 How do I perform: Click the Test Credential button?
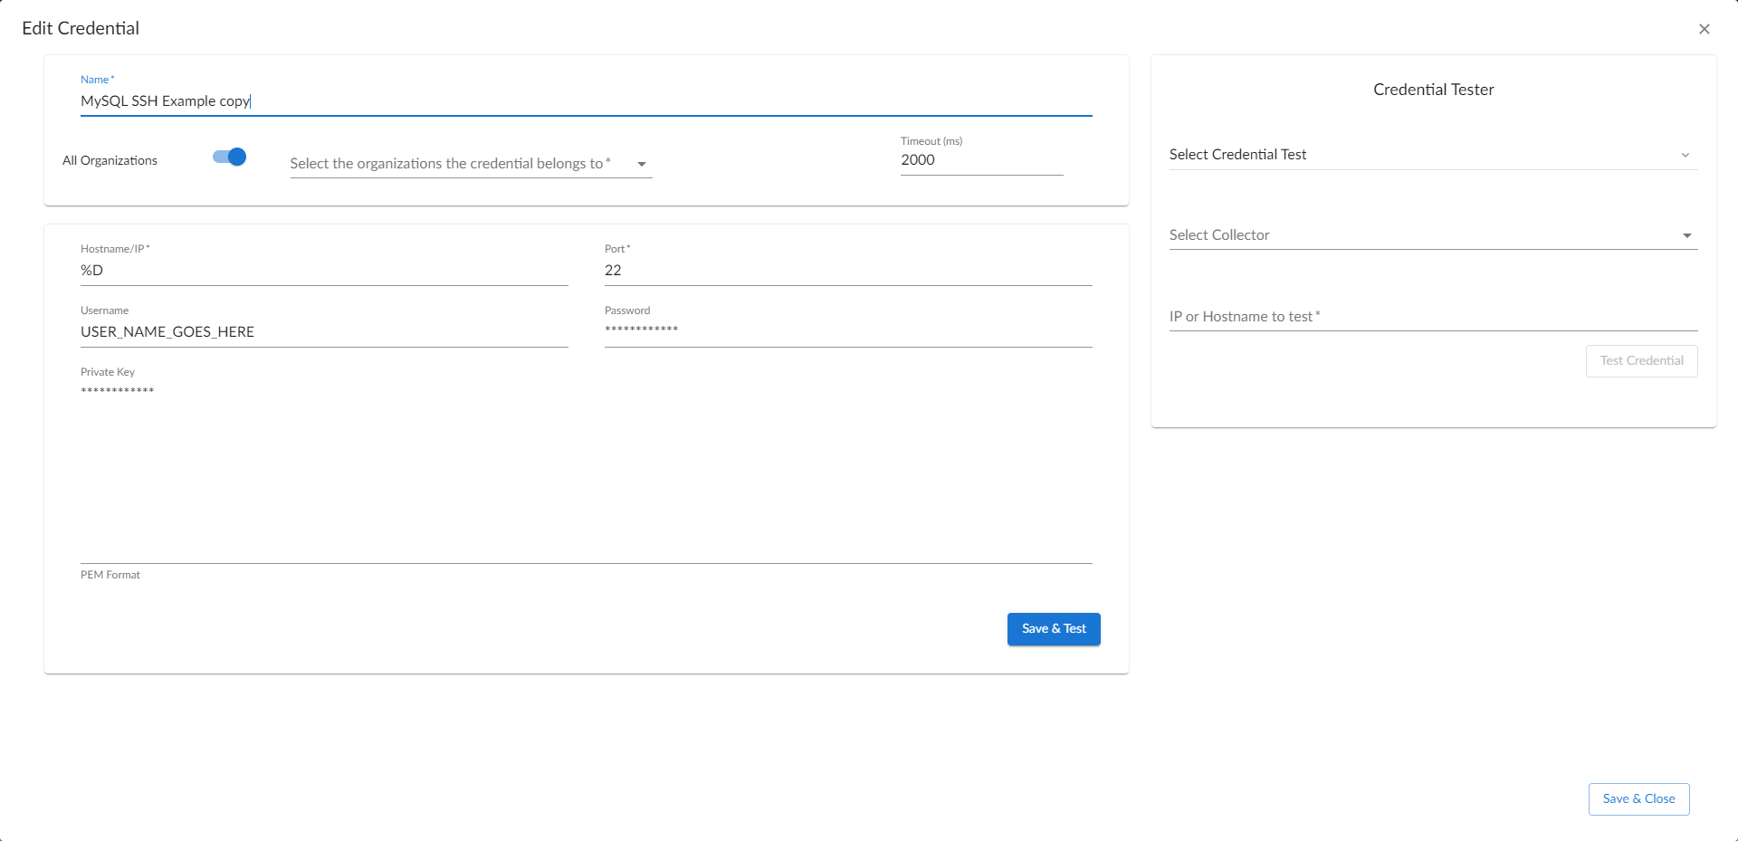(x=1641, y=361)
